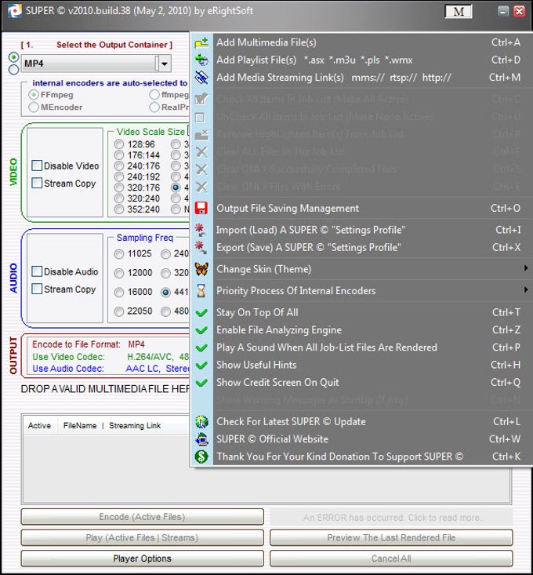The height and width of the screenshot is (575, 533).
Task: Select 240:192 video scale size
Action: (x=119, y=177)
